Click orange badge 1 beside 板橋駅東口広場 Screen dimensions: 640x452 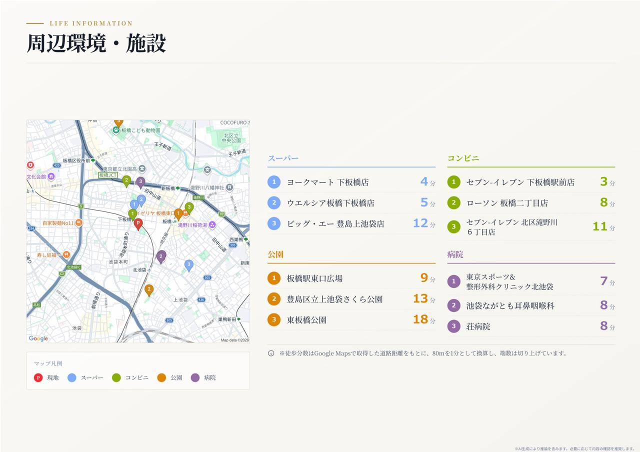tap(274, 278)
